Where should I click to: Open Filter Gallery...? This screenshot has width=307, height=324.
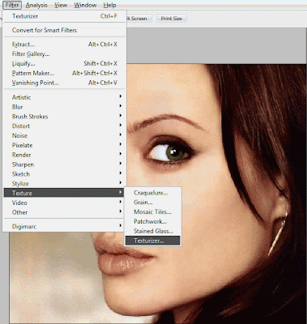(x=65, y=54)
